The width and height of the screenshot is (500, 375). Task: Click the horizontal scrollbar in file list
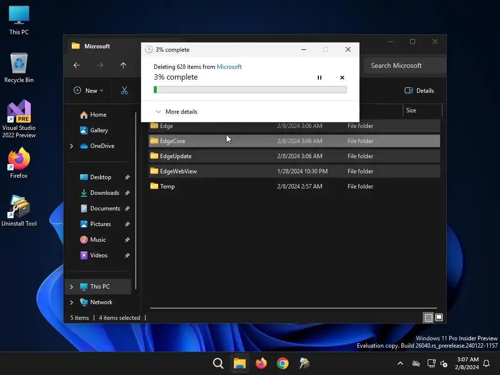[293, 308]
